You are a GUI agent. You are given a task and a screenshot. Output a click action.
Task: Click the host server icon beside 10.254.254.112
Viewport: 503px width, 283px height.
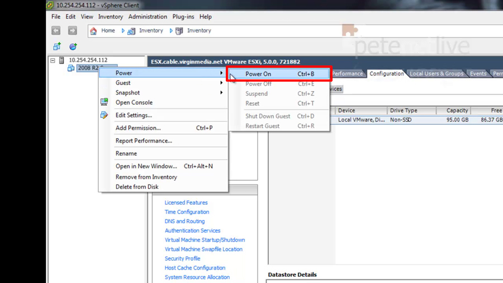pyautogui.click(x=61, y=60)
